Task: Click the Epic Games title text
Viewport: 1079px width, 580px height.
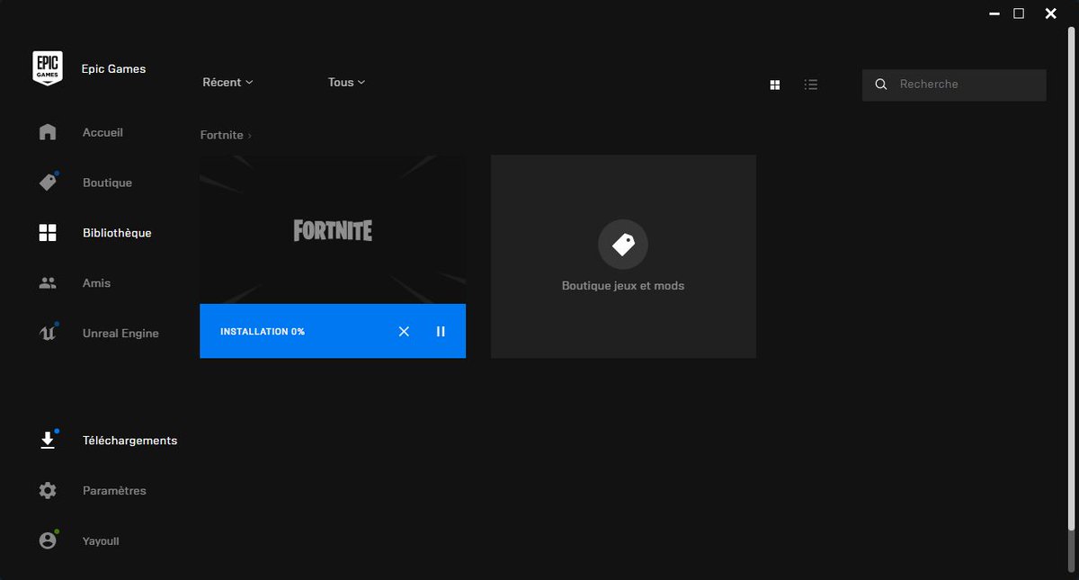Action: [112, 69]
